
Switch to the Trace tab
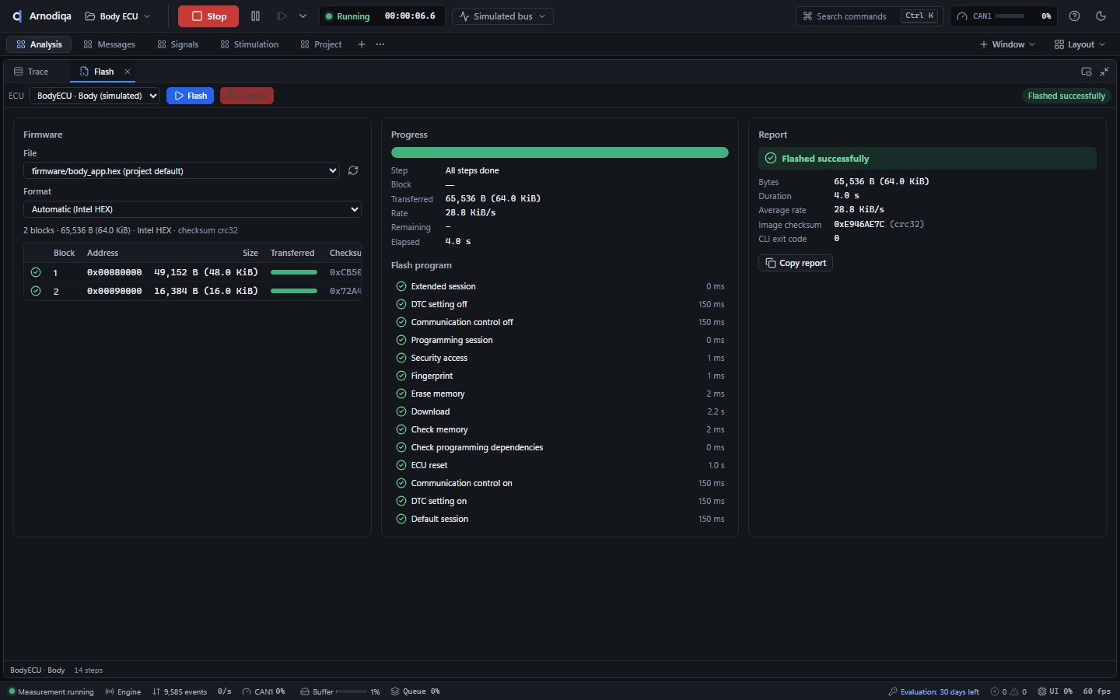coord(32,72)
